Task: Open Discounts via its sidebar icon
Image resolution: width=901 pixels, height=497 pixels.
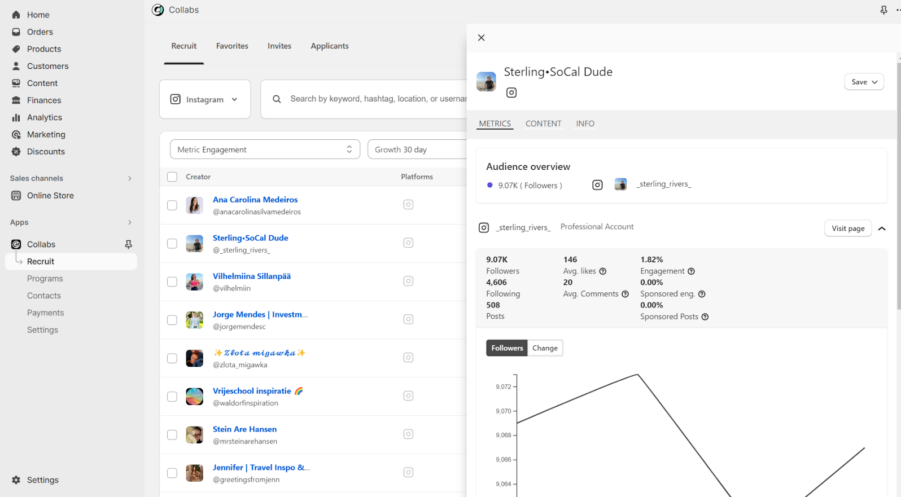Action: [16, 152]
